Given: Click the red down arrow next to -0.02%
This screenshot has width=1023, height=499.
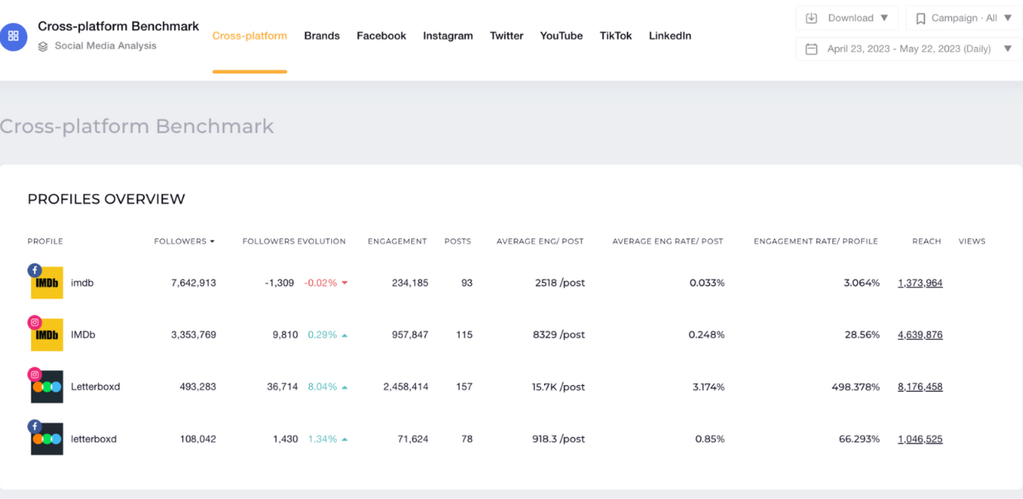Looking at the screenshot, I should [x=344, y=283].
